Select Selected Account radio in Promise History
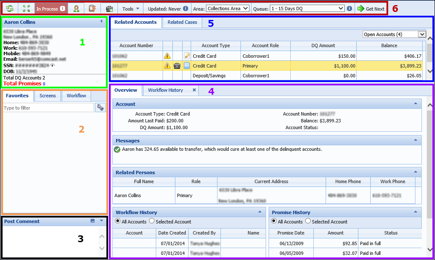This screenshot has height=260, width=435. click(x=308, y=221)
